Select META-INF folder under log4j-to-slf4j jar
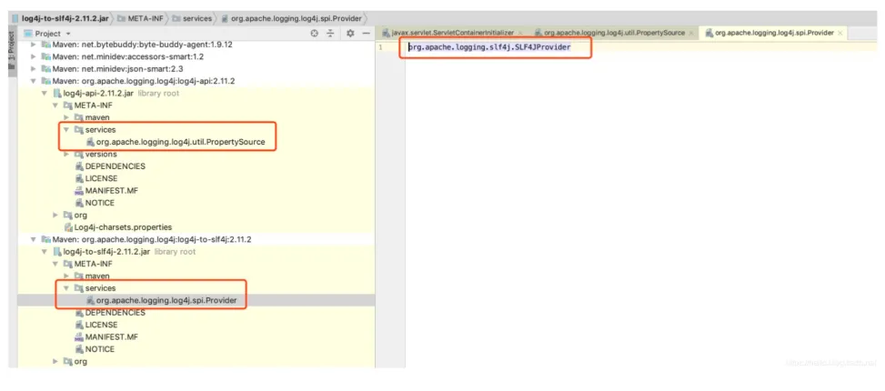Screen dimensions: 885x391 [x=196, y=264]
